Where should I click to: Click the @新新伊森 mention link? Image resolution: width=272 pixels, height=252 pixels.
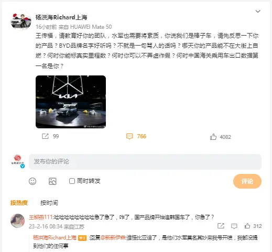pos(113,238)
